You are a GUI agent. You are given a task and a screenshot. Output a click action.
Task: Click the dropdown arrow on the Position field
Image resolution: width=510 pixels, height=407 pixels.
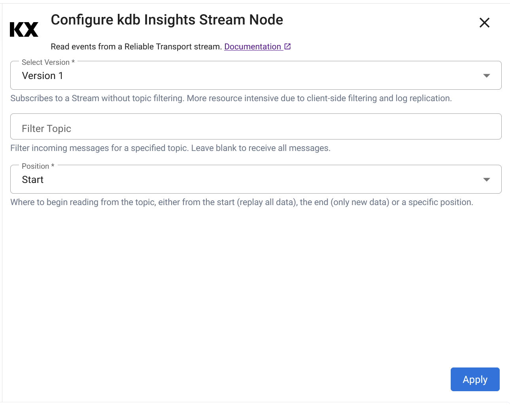pos(486,179)
